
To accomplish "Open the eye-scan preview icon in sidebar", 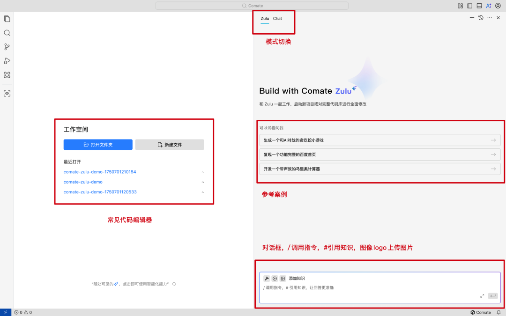I will pyautogui.click(x=7, y=93).
